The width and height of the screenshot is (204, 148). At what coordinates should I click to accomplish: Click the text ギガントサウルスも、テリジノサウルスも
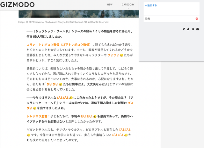(55, 129)
